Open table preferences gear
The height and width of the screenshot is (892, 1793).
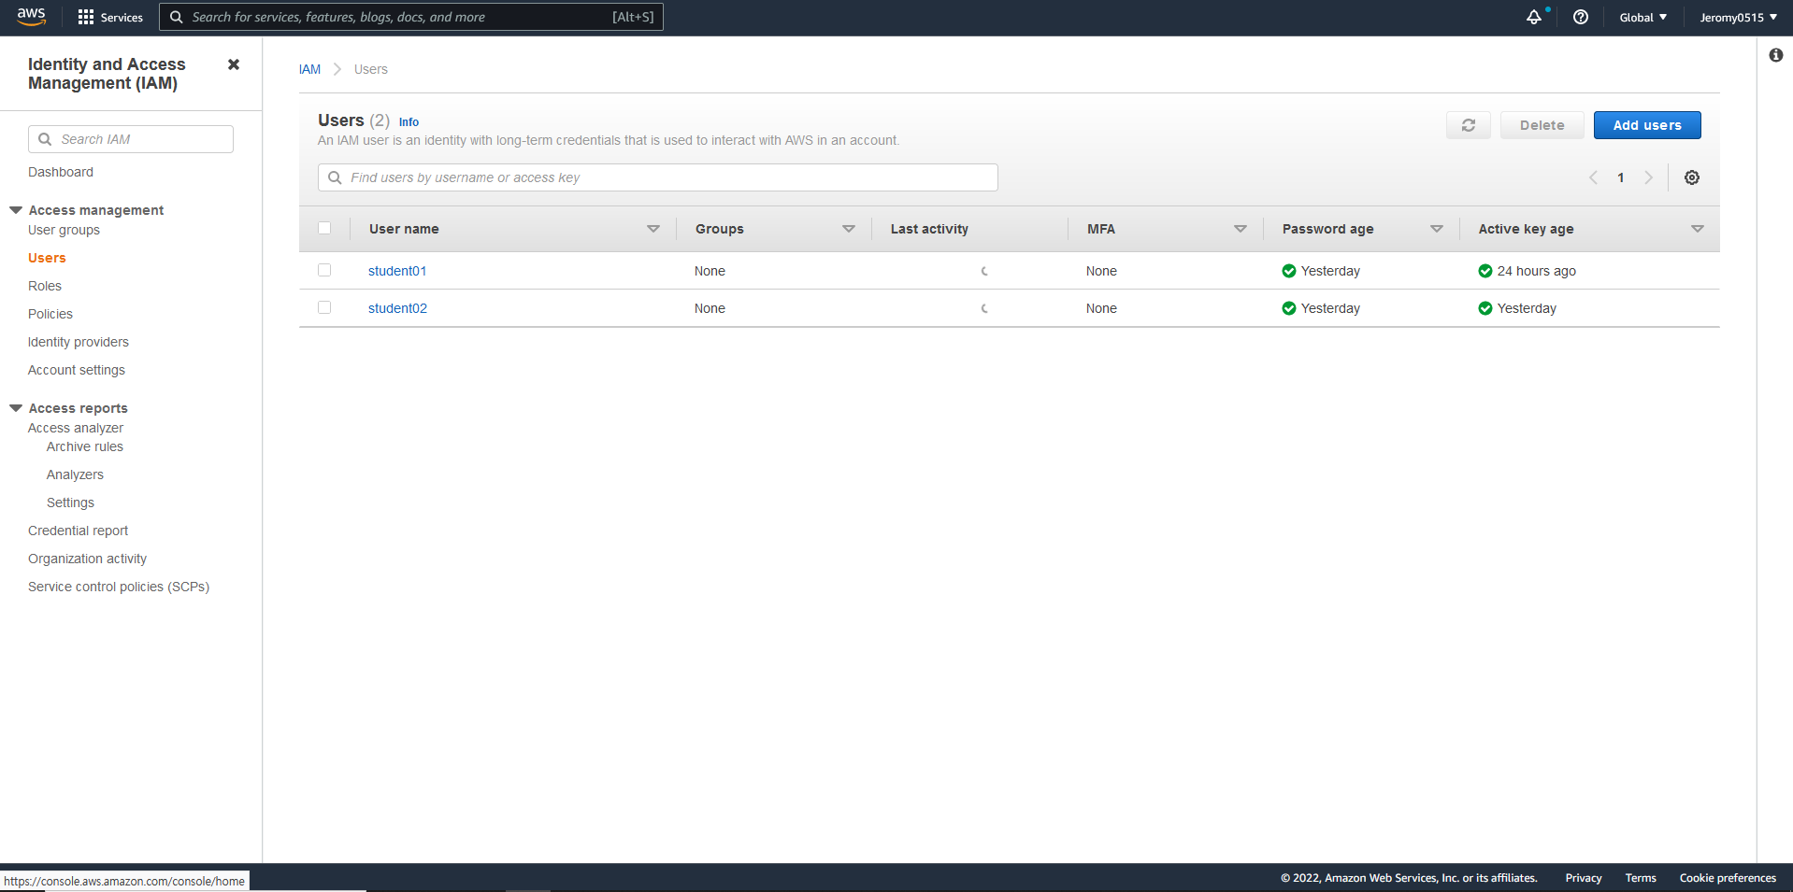point(1692,177)
